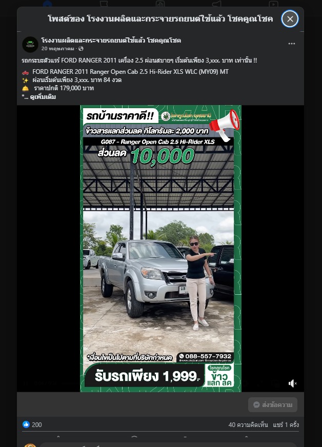Click the globe public-audience icon
Viewport: 322px width, 447px height.
(x=81, y=49)
